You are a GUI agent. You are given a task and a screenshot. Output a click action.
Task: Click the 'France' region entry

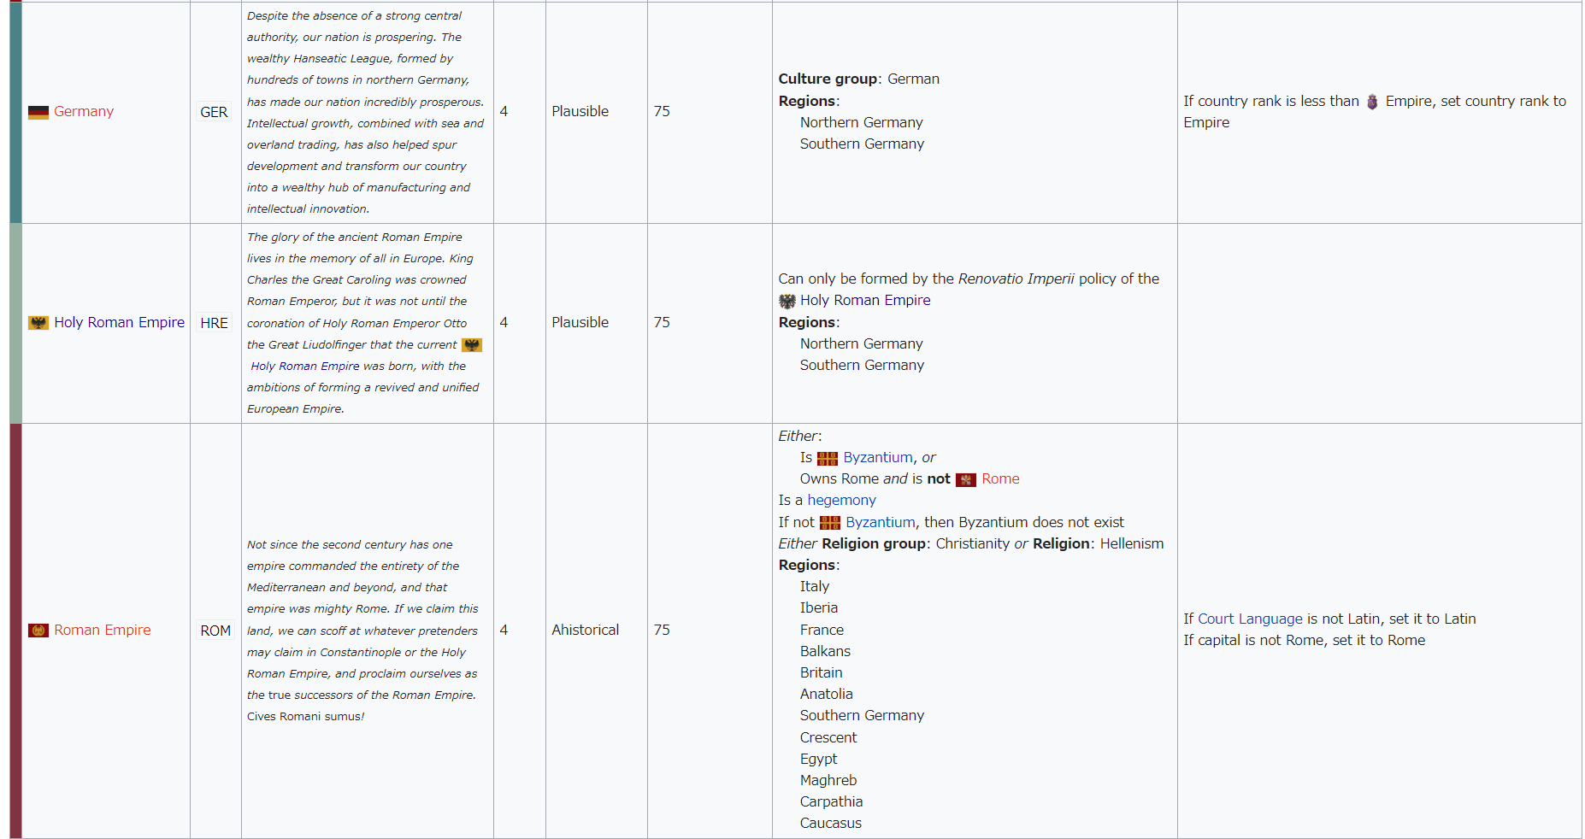pyautogui.click(x=822, y=630)
